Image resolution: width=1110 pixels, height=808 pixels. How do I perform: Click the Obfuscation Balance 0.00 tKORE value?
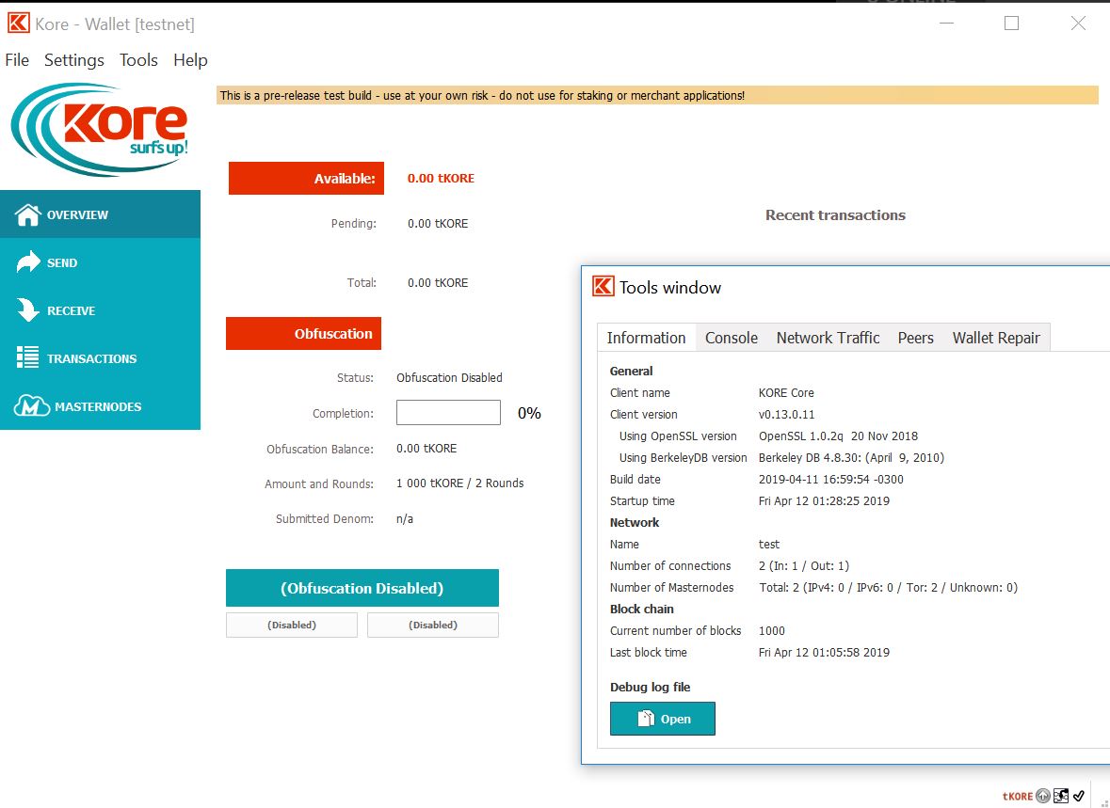(x=426, y=449)
